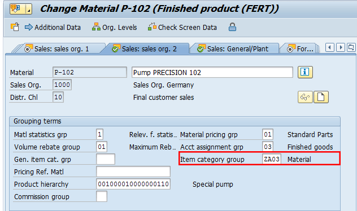357x211 pixels.
Task: Open Additional Data
Action: point(53,27)
